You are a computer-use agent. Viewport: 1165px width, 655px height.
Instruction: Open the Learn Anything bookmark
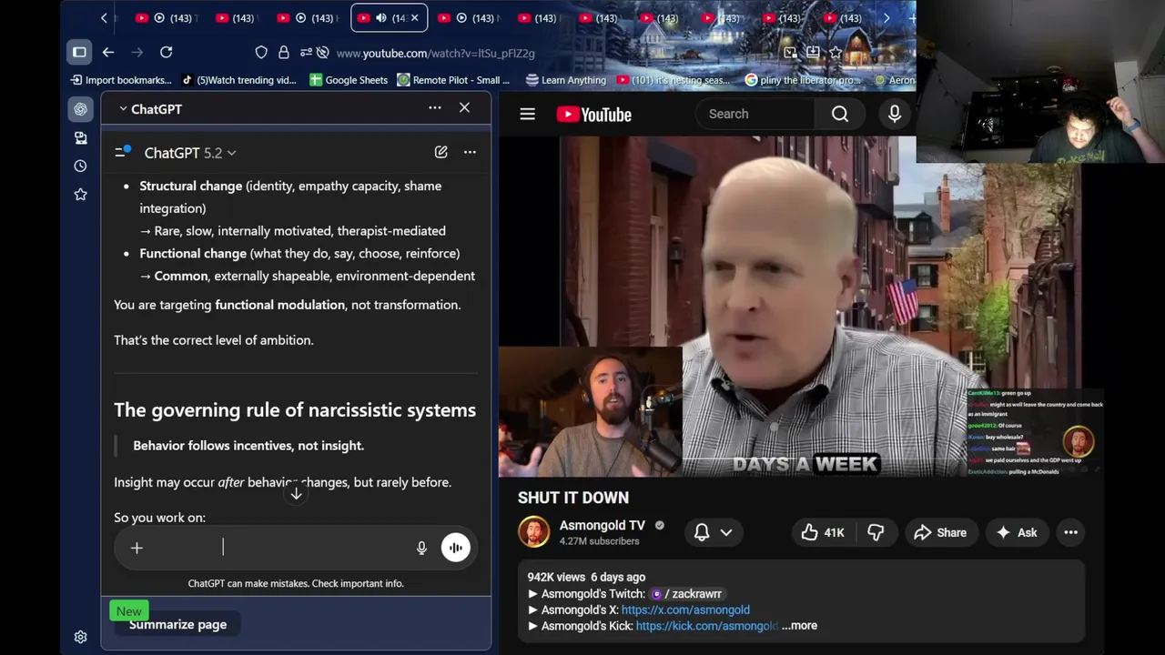click(x=565, y=80)
